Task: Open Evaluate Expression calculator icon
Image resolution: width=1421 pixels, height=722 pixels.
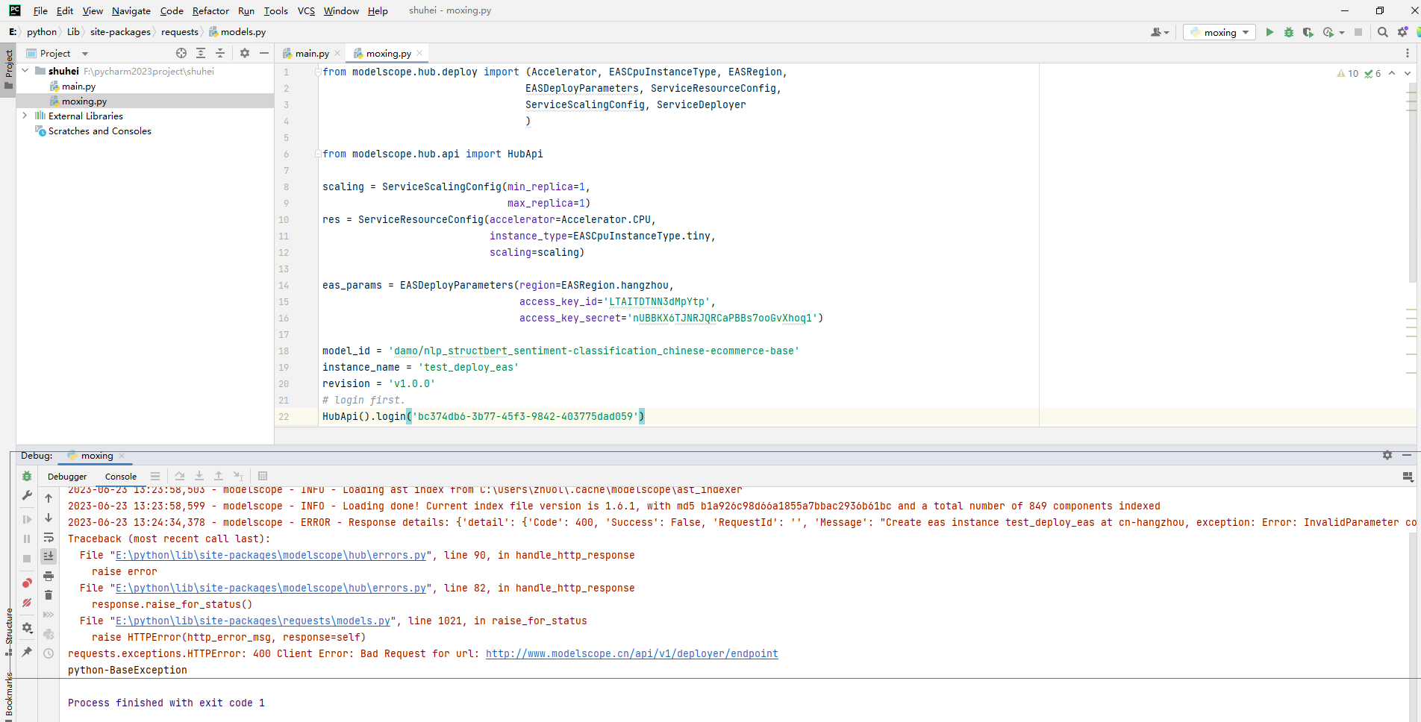Action: tap(263, 476)
